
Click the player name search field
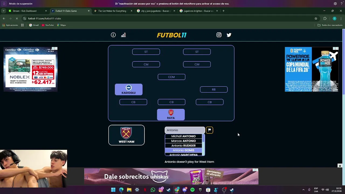(185, 130)
